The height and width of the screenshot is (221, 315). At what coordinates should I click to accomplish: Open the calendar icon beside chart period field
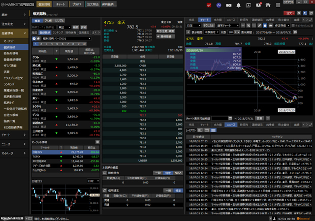(x=230, y=118)
